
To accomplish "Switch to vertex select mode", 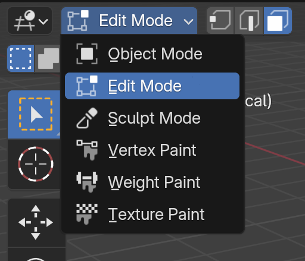I will (220, 21).
